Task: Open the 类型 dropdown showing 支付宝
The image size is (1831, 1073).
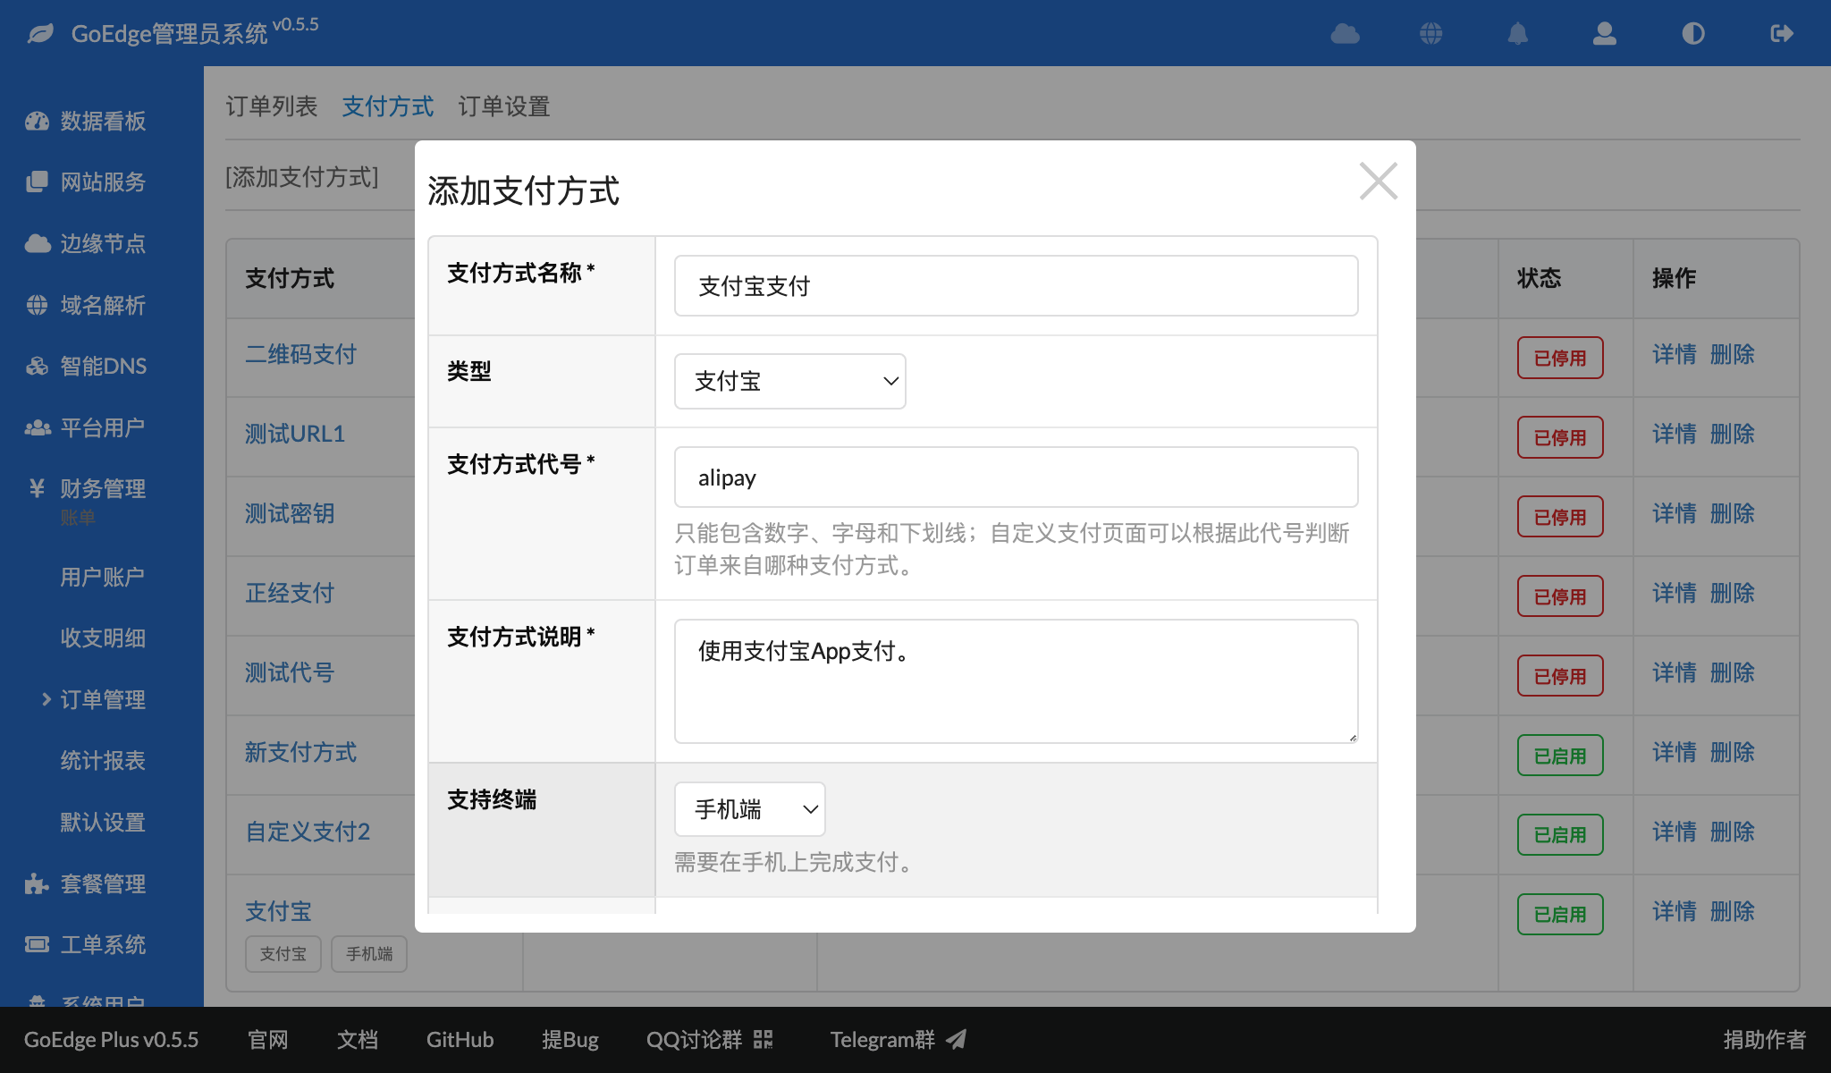Action: pos(790,381)
